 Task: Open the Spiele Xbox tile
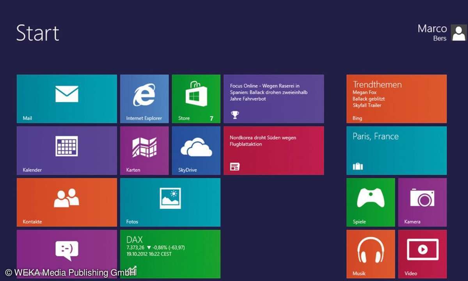click(370, 202)
